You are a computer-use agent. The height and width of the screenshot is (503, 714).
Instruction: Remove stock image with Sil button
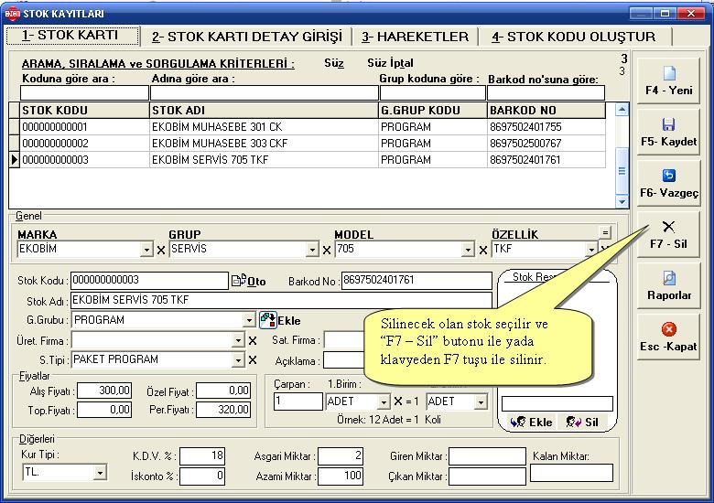click(x=582, y=422)
